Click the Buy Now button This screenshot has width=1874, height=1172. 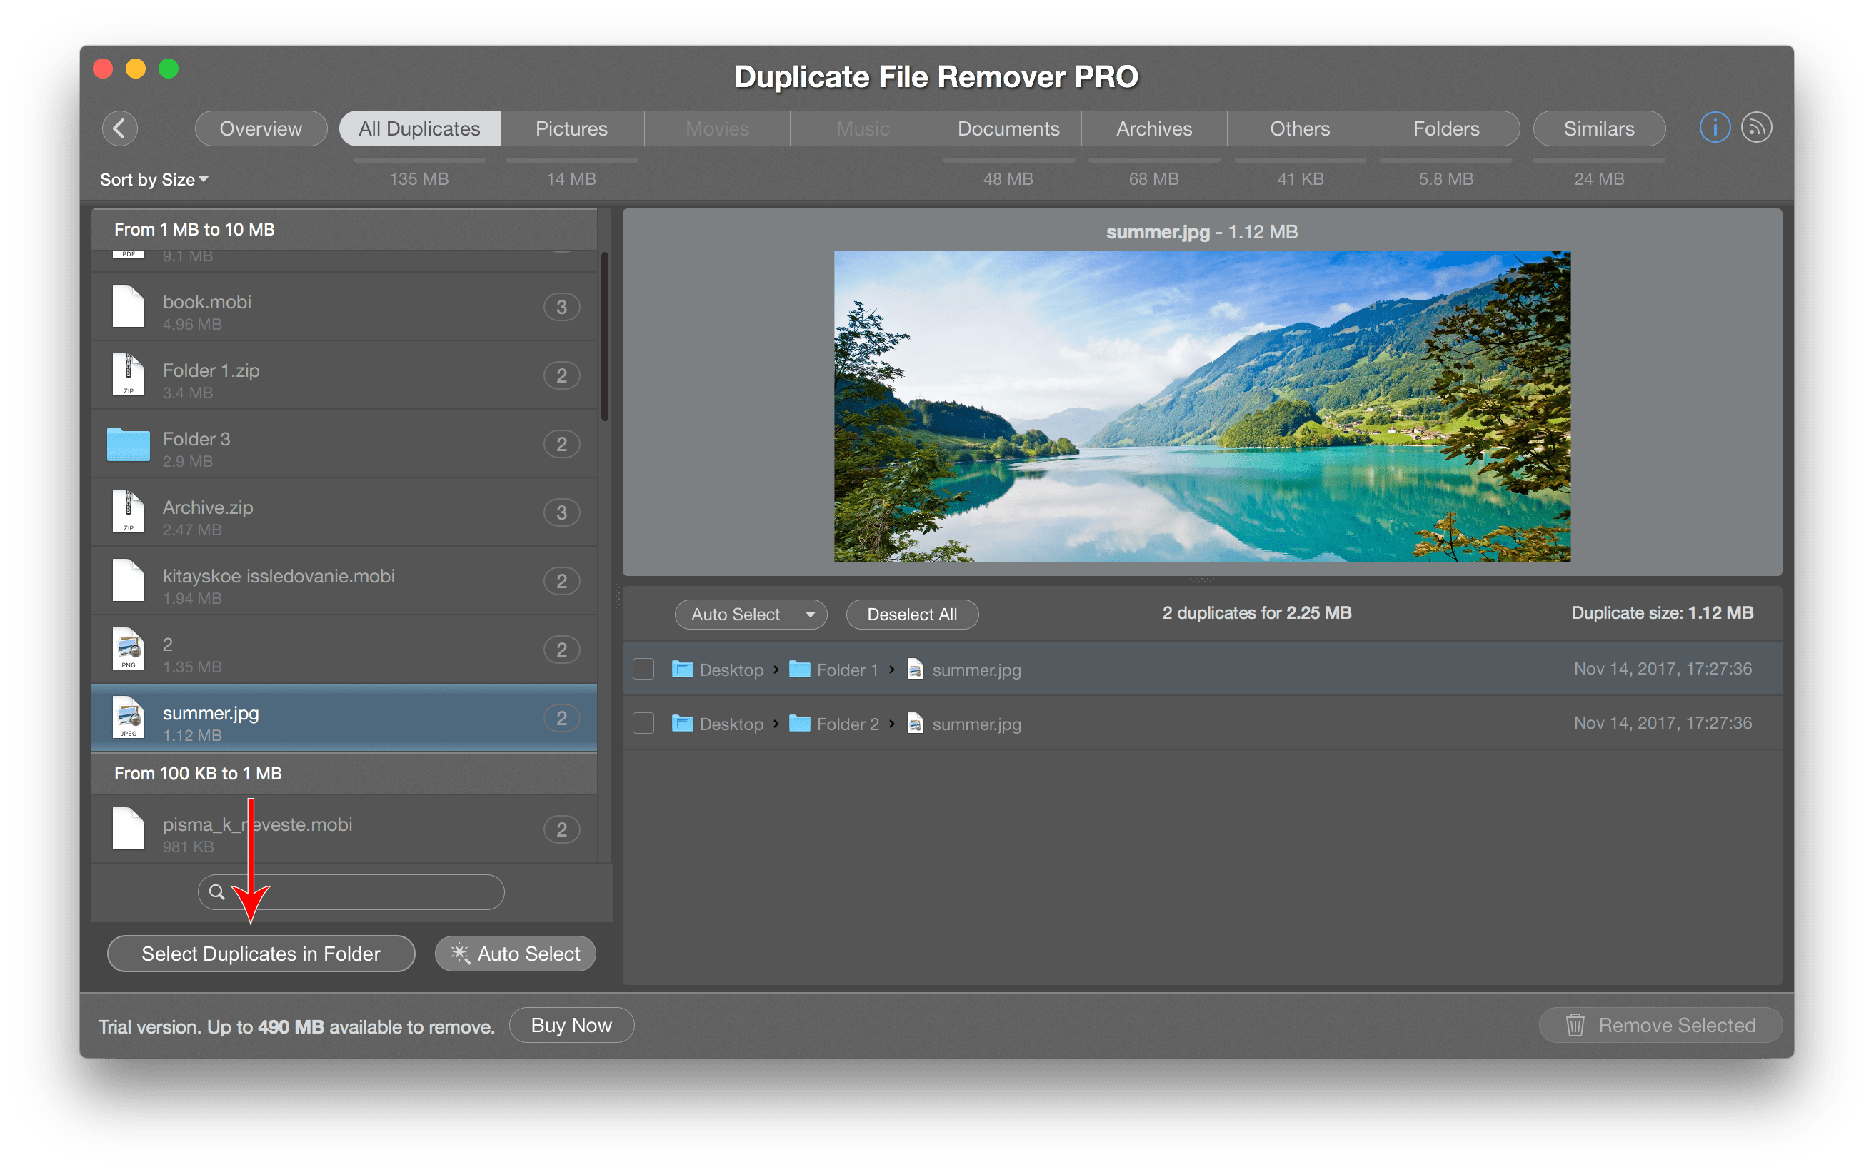point(568,1025)
